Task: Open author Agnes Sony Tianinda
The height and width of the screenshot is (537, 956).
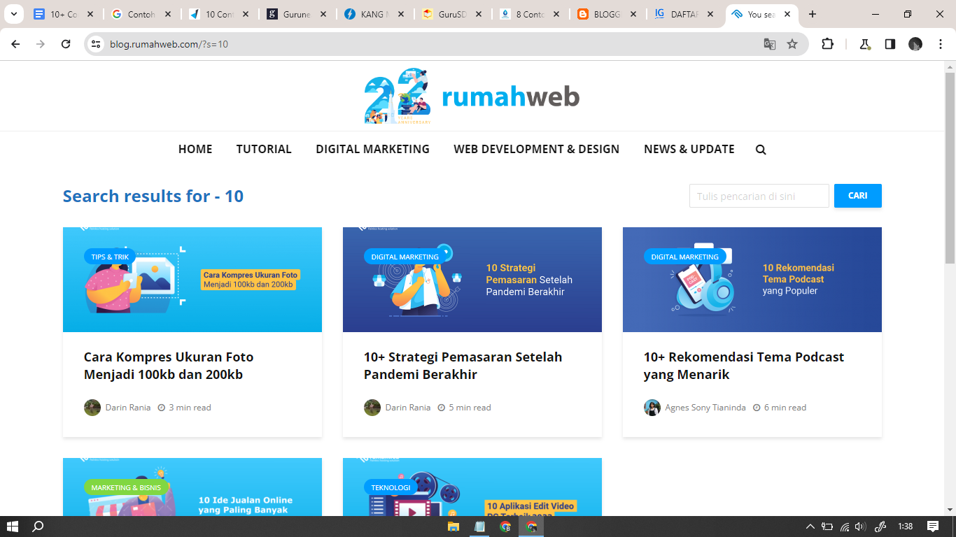Action: click(x=705, y=408)
